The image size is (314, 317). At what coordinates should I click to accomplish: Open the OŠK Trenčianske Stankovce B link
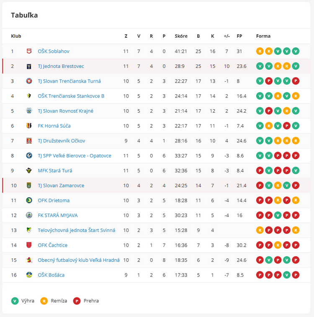coord(71,96)
